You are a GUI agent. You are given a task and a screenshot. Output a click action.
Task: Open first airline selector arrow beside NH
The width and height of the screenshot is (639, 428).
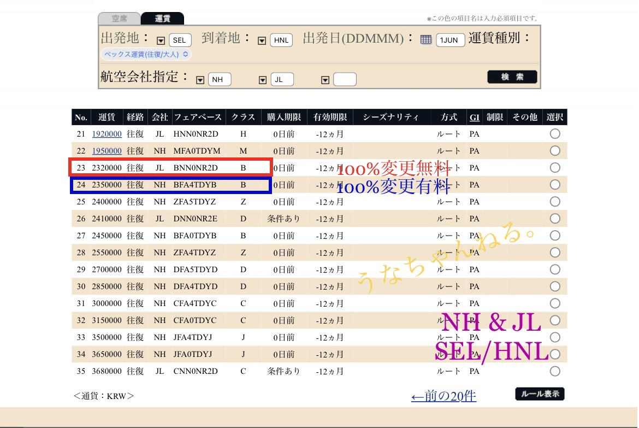click(x=200, y=80)
